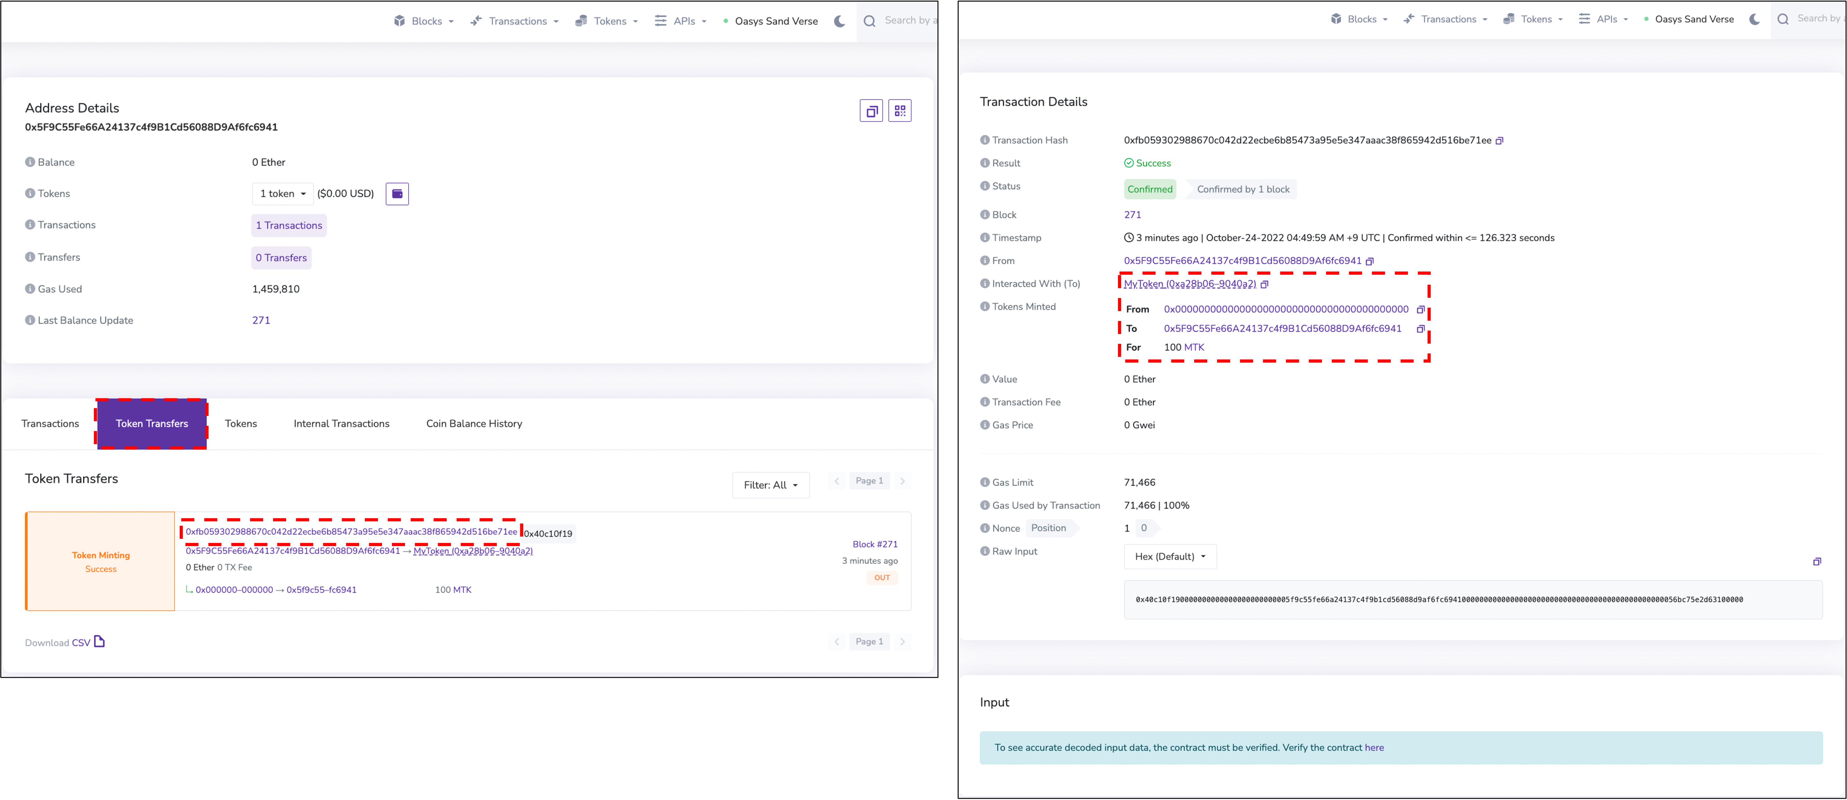Info icon beside Tokens Minted label
Screen dimensions: 1847x800
tap(985, 307)
